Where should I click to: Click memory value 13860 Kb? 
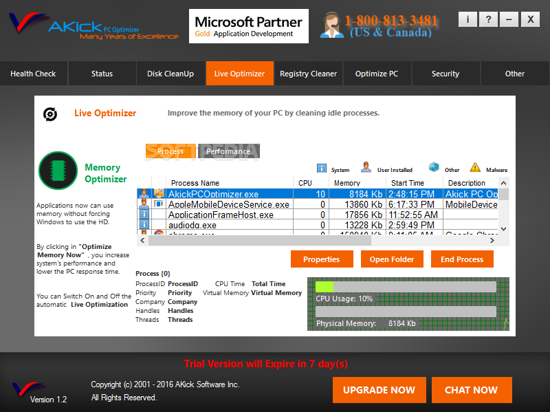click(x=364, y=204)
